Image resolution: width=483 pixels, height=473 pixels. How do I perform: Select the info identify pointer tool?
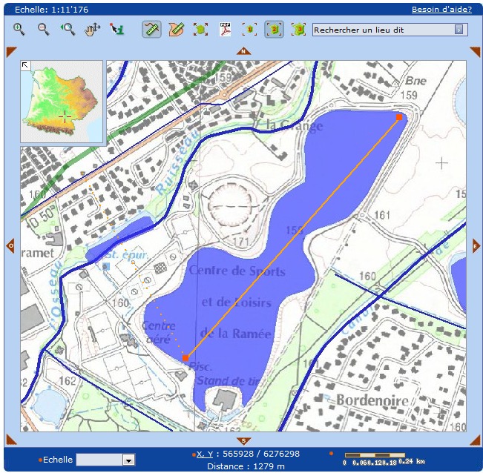[117, 30]
